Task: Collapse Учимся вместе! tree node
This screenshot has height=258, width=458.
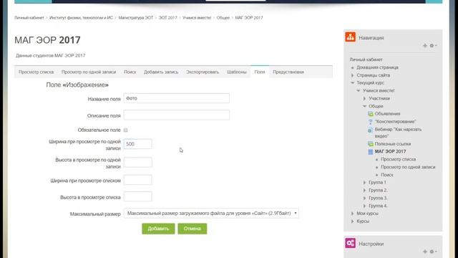Action: (x=359, y=91)
